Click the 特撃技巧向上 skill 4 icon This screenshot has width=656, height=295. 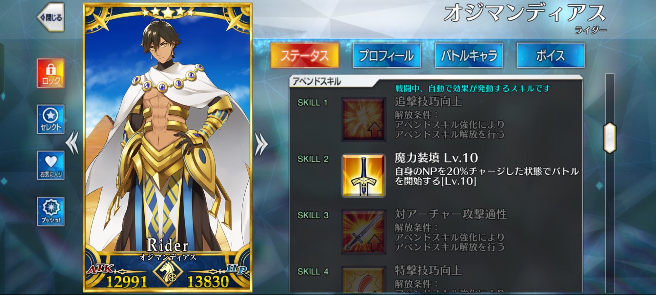(364, 280)
